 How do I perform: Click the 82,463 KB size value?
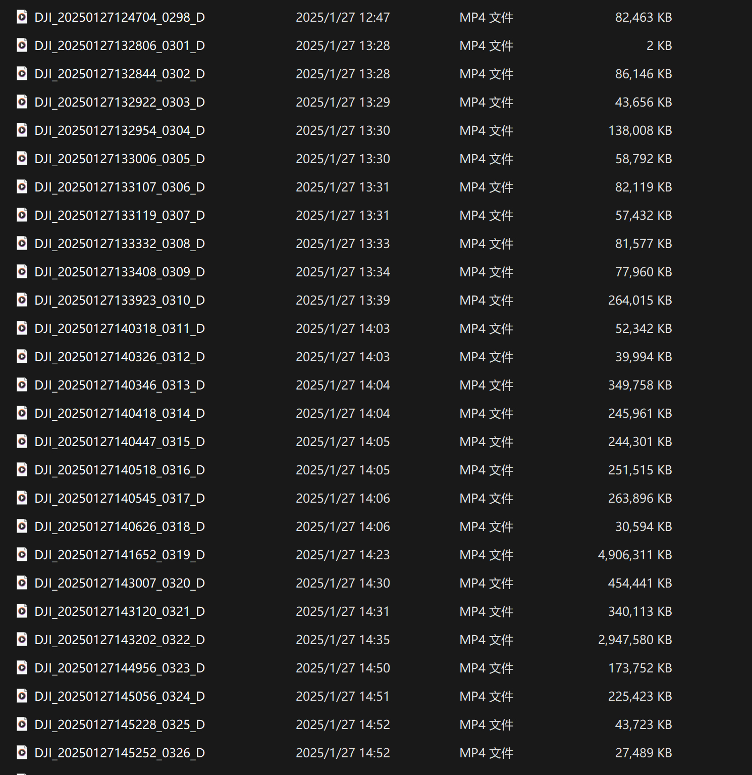coord(643,18)
